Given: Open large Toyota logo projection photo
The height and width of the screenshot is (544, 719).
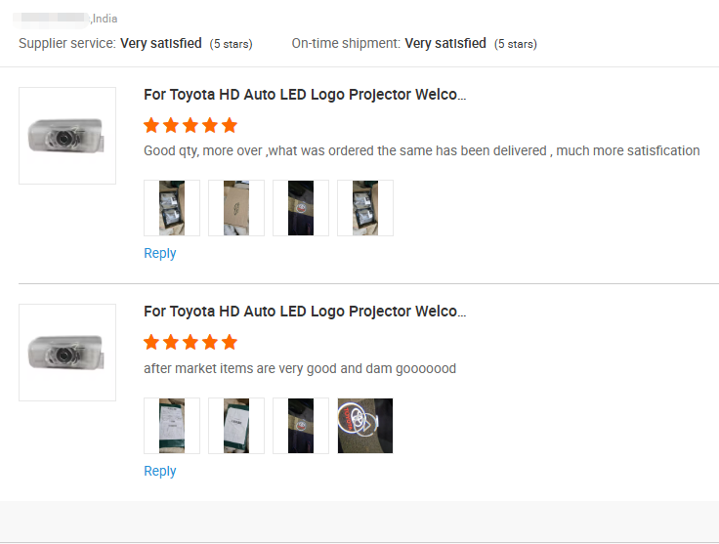Looking at the screenshot, I should 365,426.
